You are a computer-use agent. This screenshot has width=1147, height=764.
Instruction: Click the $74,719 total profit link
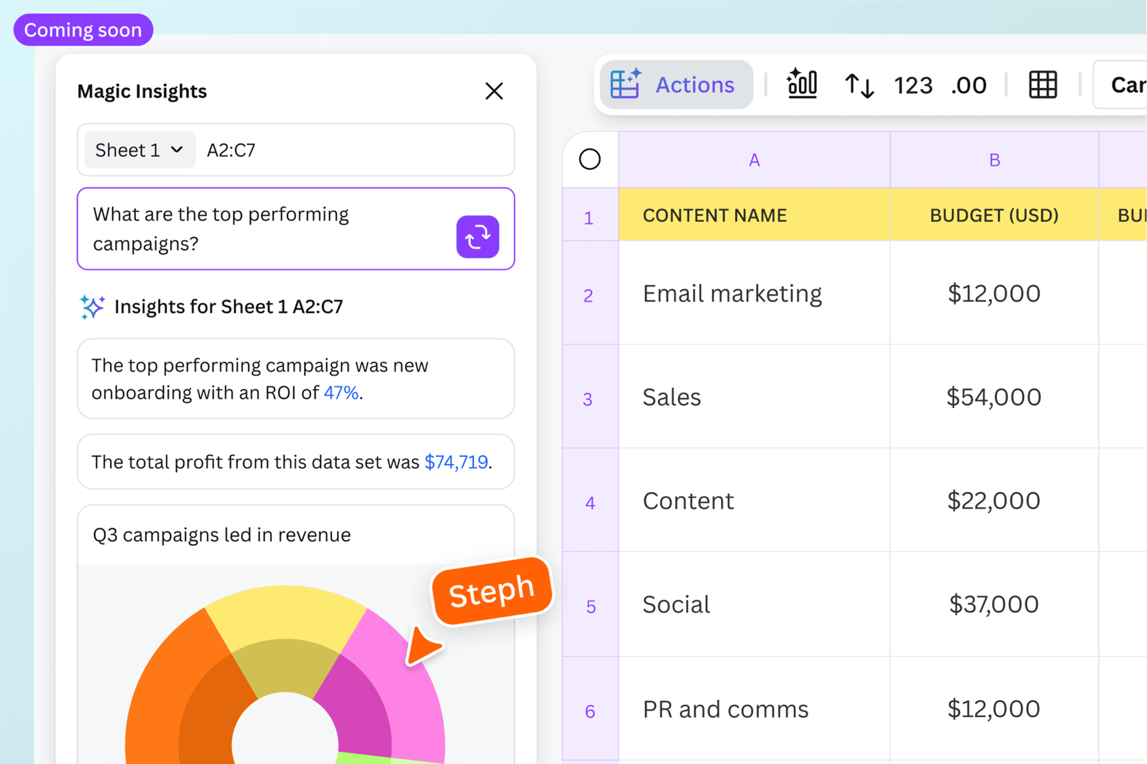pyautogui.click(x=456, y=462)
